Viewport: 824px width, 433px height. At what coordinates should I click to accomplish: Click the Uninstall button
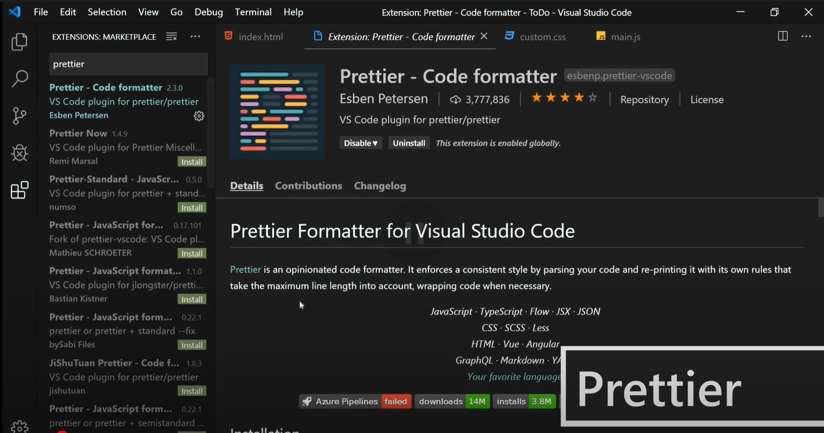[409, 143]
